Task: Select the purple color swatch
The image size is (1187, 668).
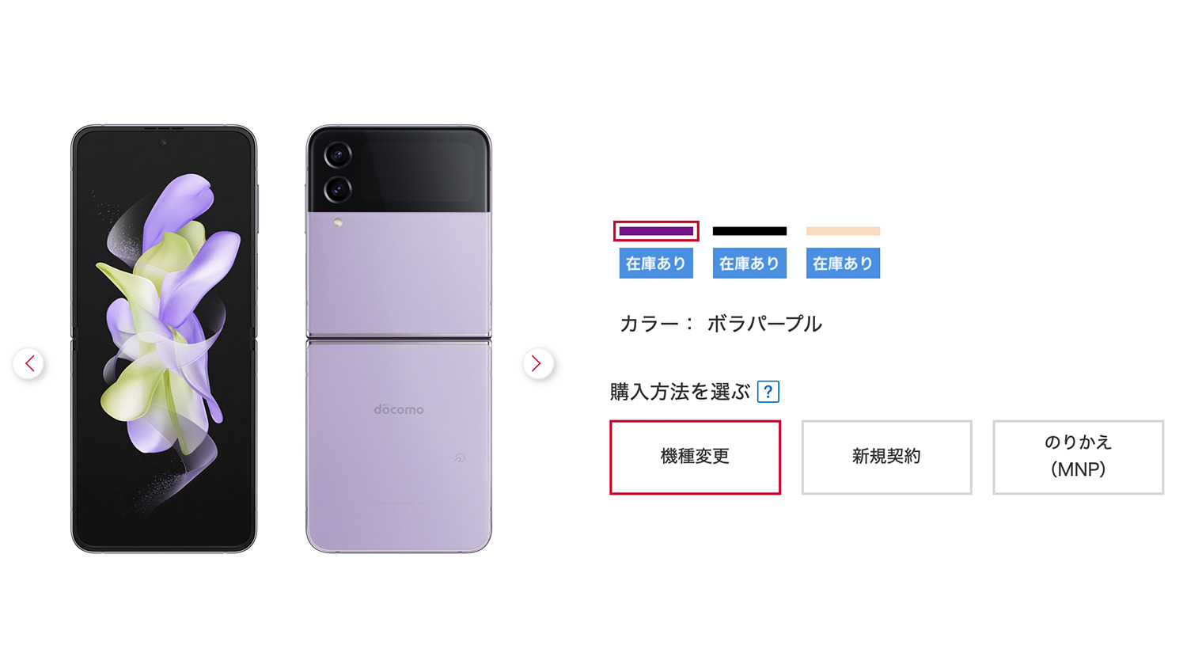Action: (656, 231)
